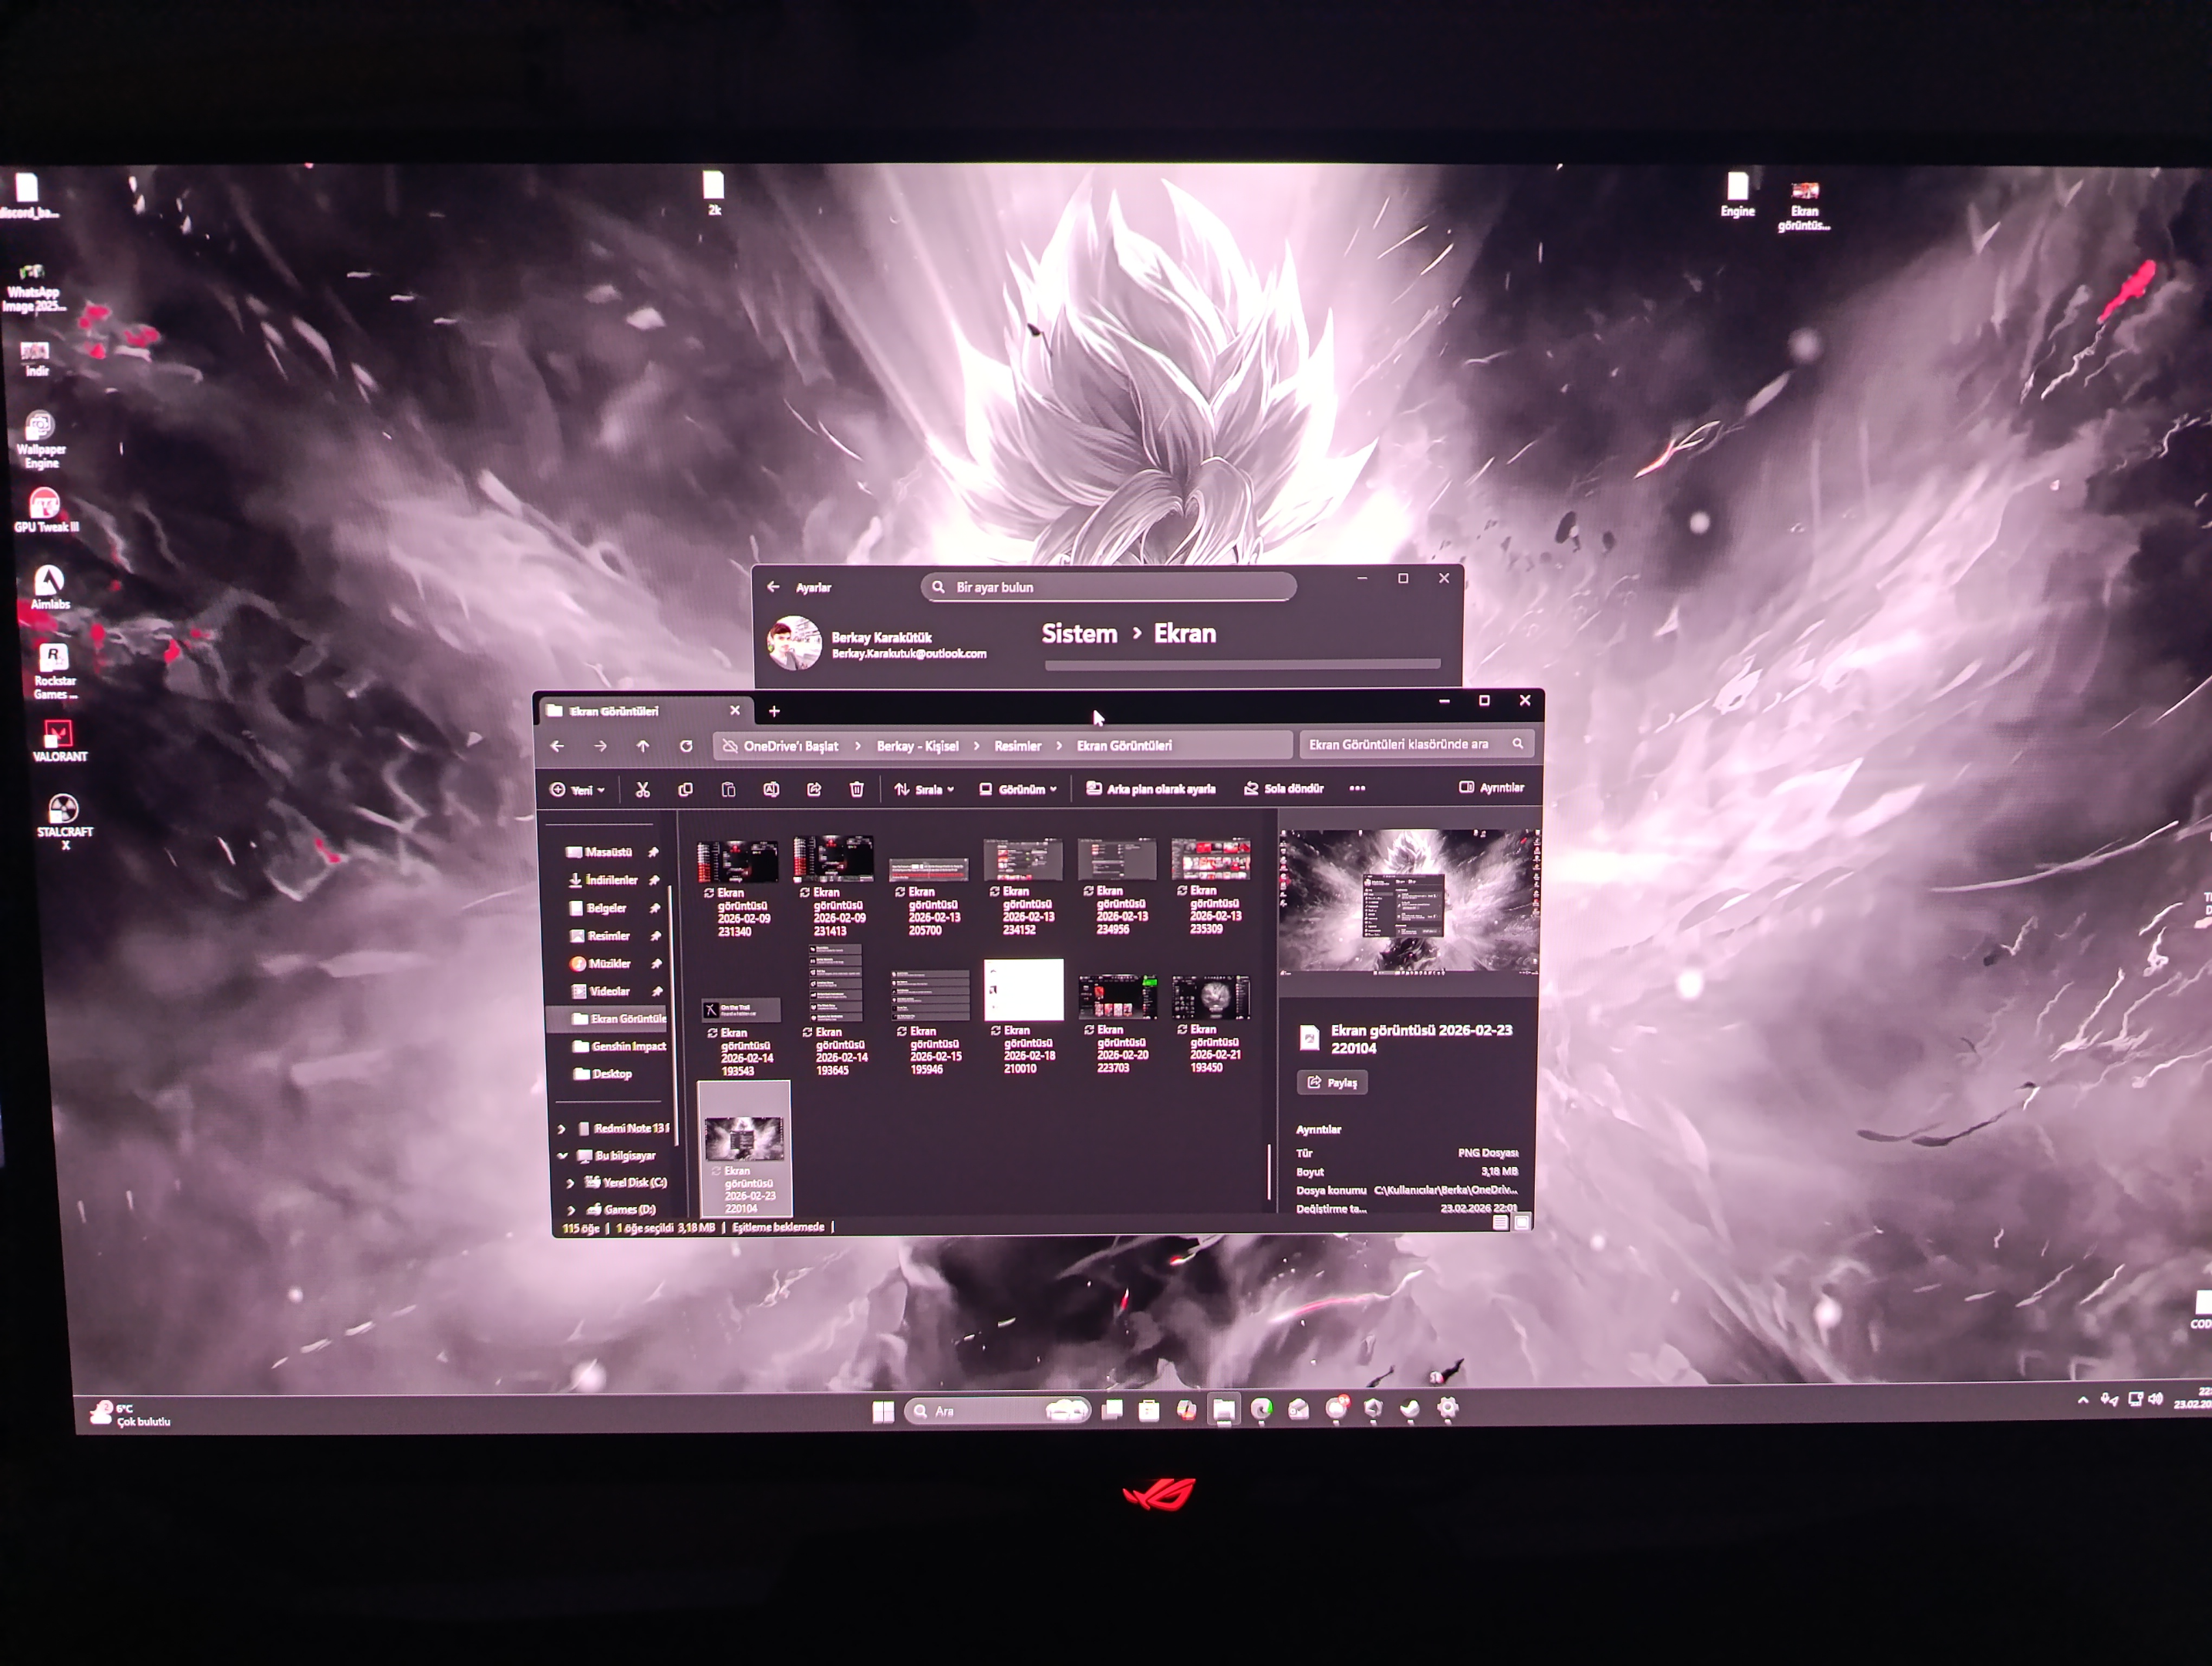Expand the Yerel Disk (C:) node
Screen dimensions: 2212x1666
click(570, 1183)
